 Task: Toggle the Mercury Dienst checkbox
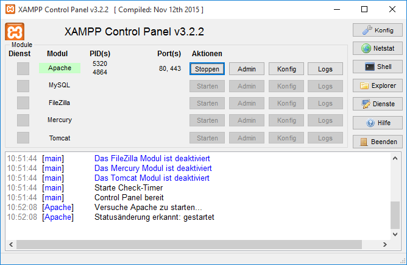(x=23, y=120)
